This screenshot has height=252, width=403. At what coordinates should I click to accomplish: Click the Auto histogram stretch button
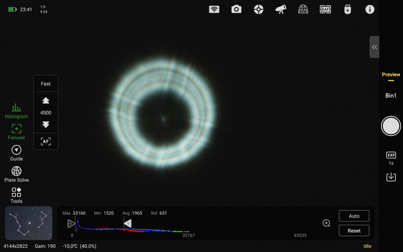tap(354, 216)
